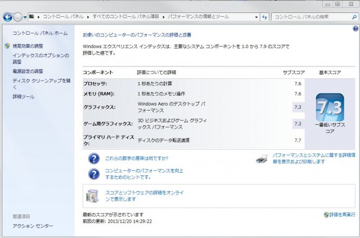Viewport: 360px width, 238px height.
Task: Focus the コントロール パネルの検索 search box
Action: coord(314,17)
